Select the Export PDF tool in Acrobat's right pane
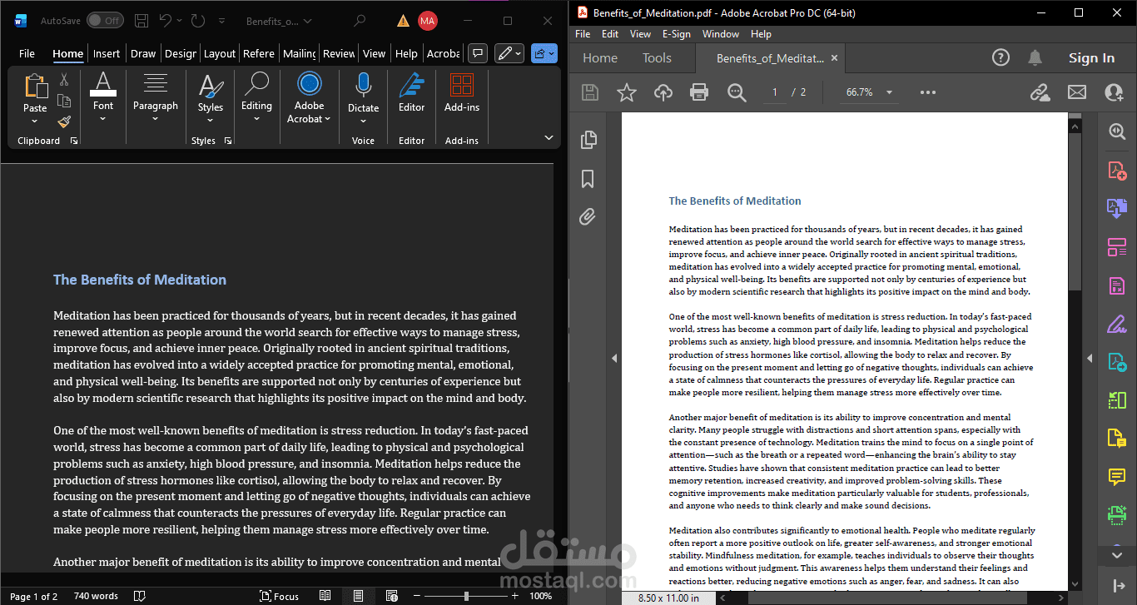 (x=1116, y=209)
